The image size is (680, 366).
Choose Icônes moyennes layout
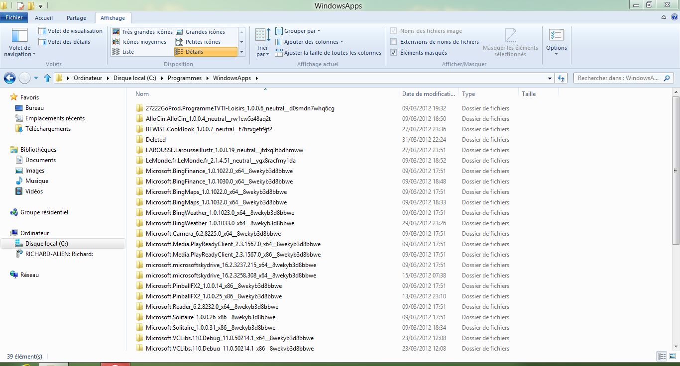[x=139, y=42]
